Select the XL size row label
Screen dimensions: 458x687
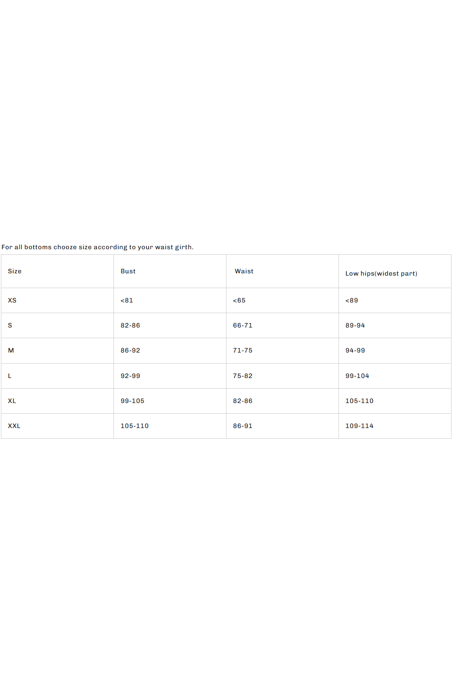coord(12,401)
